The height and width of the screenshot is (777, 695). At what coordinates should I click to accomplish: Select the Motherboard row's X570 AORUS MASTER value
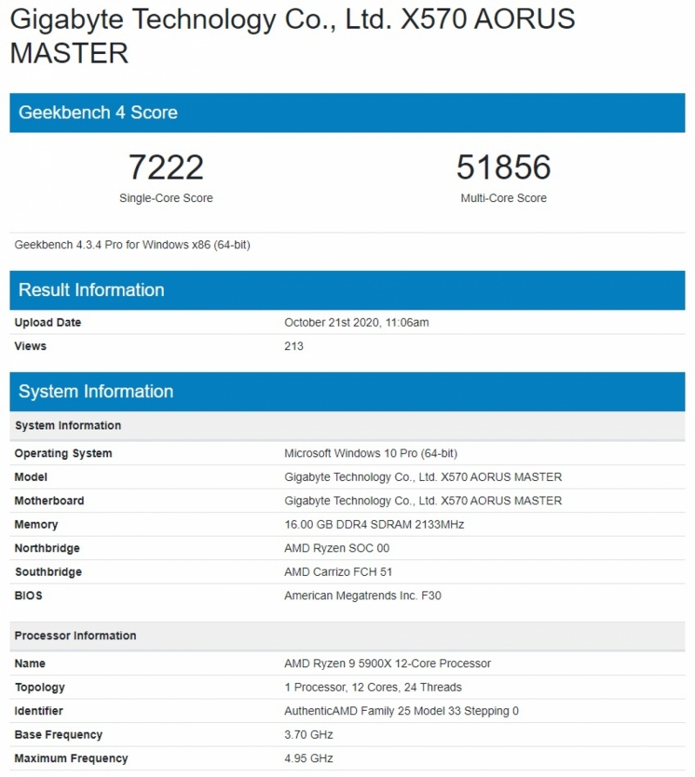click(423, 501)
